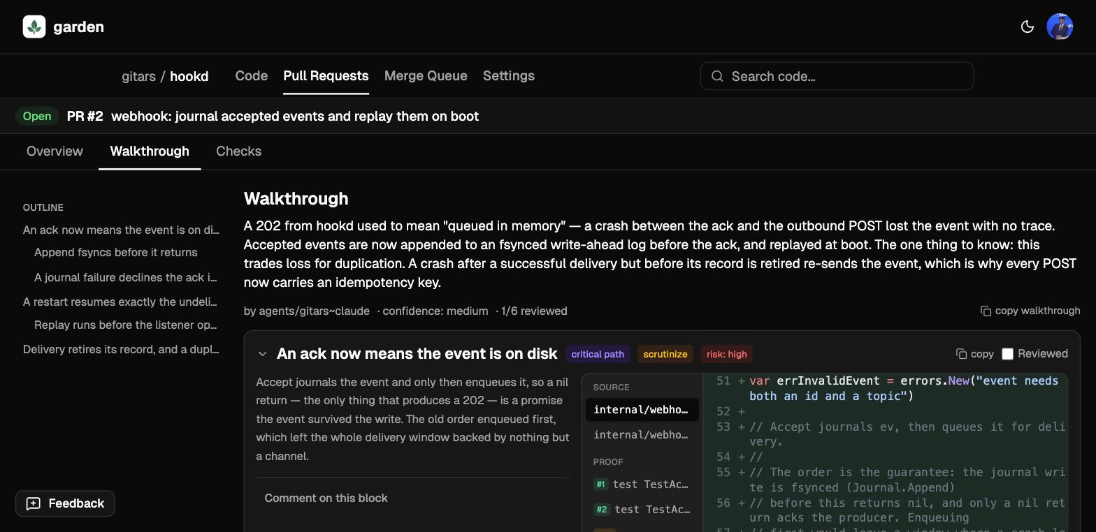Image resolution: width=1096 pixels, height=532 pixels.
Task: Switch to the Overview tab
Action: [x=55, y=151]
